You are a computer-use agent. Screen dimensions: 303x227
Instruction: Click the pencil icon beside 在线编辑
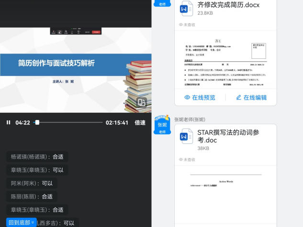click(x=238, y=97)
